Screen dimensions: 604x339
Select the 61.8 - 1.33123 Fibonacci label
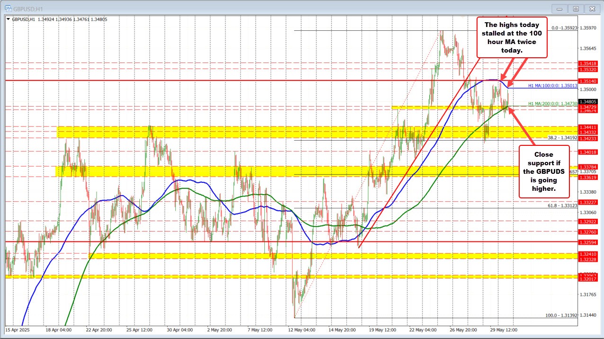pyautogui.click(x=563, y=206)
